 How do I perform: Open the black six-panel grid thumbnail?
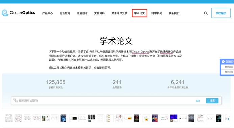click(x=92, y=118)
